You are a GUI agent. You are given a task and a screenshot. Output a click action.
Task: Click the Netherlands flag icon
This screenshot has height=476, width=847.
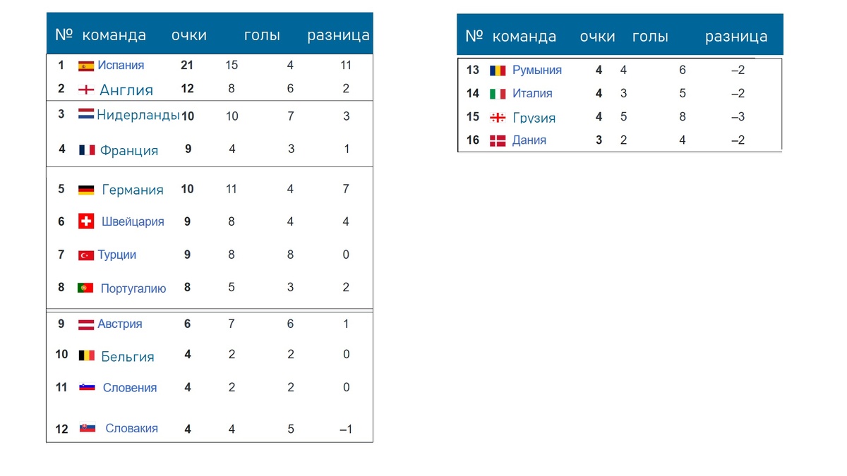pyautogui.click(x=86, y=114)
